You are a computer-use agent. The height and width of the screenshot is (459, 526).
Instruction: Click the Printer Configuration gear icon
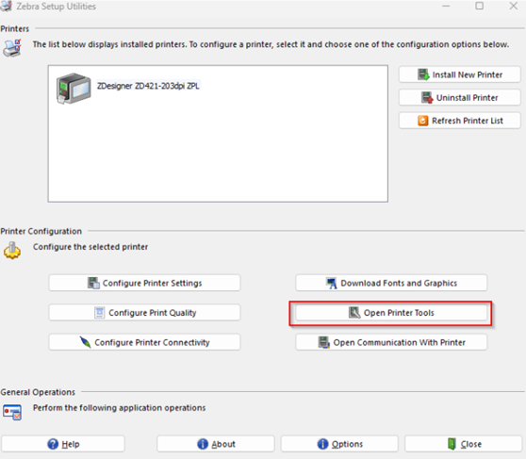(12, 251)
